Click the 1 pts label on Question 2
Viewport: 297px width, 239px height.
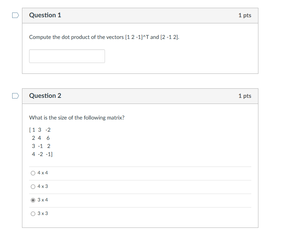[245, 96]
